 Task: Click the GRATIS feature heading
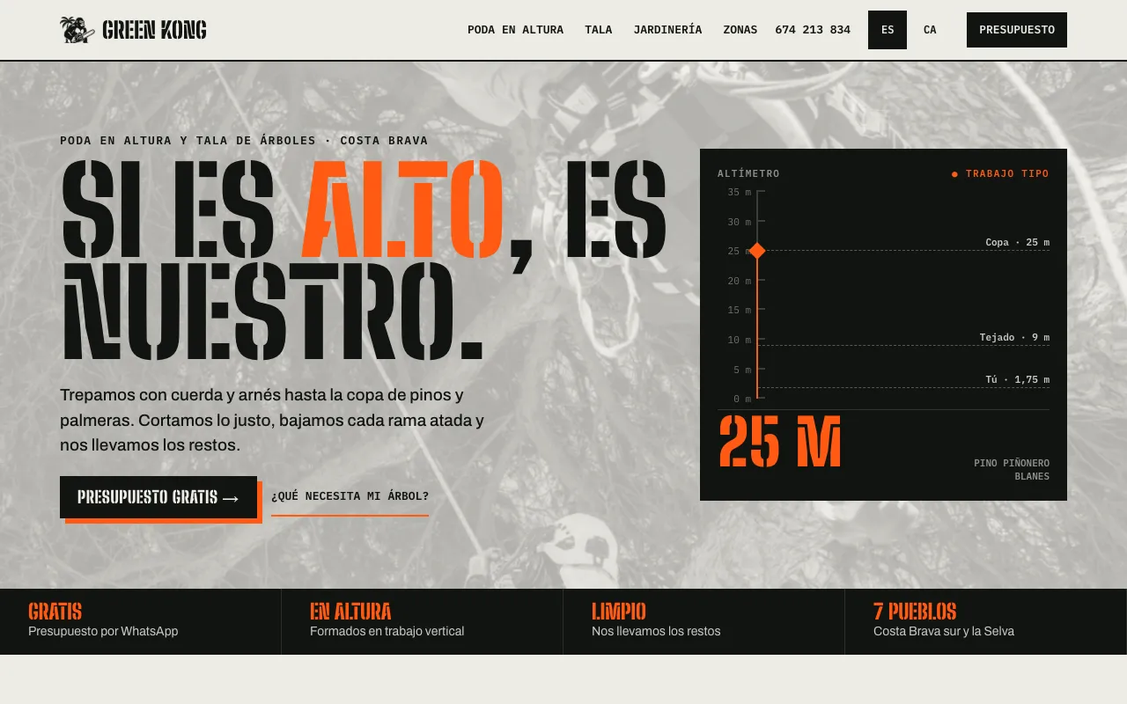click(x=55, y=611)
